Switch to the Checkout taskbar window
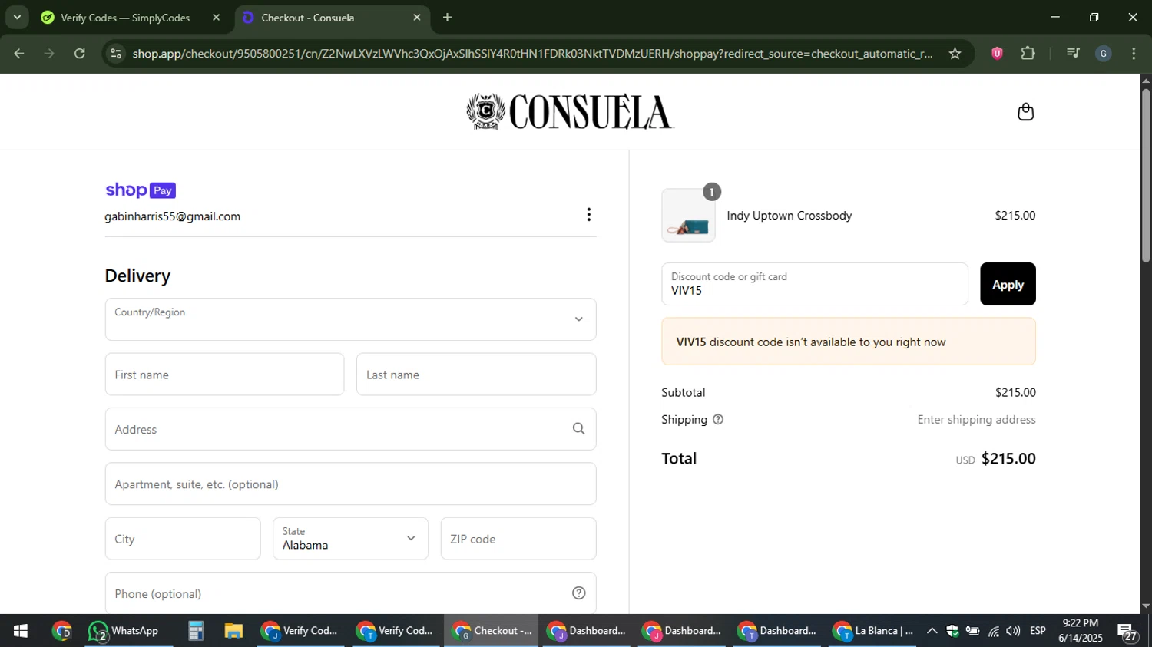This screenshot has height=647, width=1152. [x=492, y=631]
